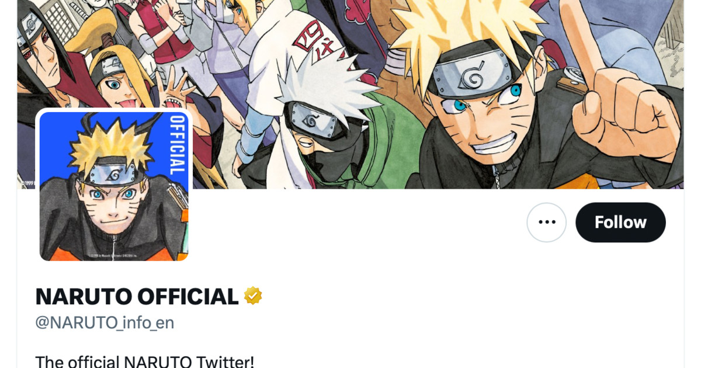Click the bio text 'The official NARUTO Twitter!'

click(x=145, y=362)
